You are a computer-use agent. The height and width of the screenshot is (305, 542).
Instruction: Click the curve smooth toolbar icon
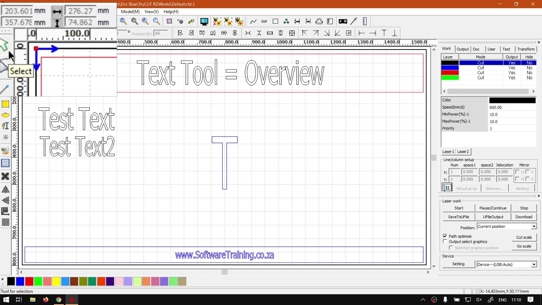(x=253, y=21)
